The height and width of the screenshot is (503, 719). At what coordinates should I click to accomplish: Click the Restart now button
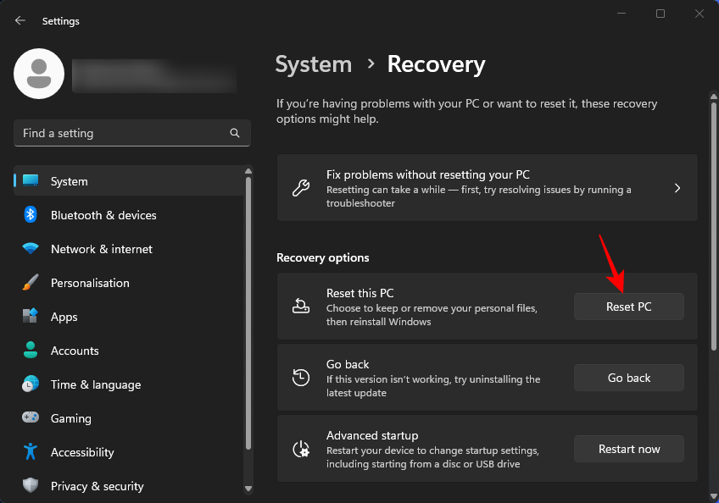[628, 449]
